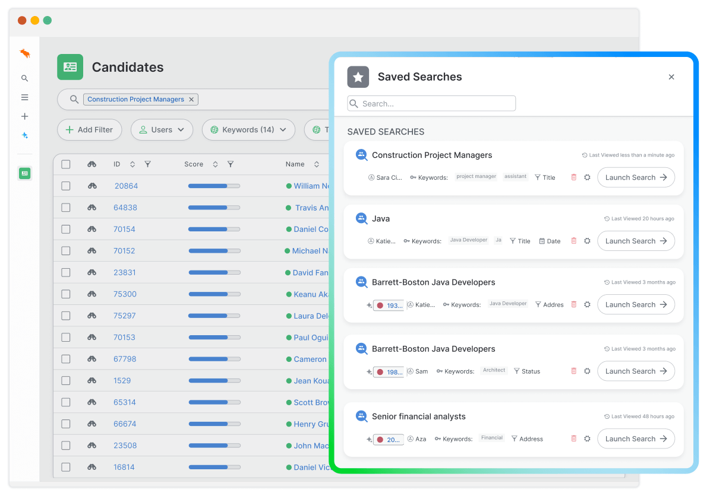The height and width of the screenshot is (493, 713).
Task: Click score bar for candidate 64838
Action: point(214,208)
